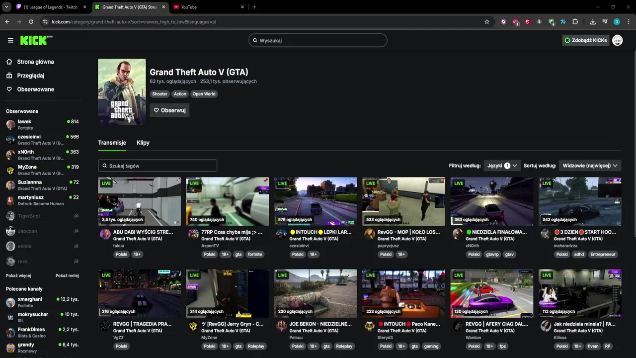The width and height of the screenshot is (636, 358).
Task: Click the KICK logo
Action: tap(36, 40)
